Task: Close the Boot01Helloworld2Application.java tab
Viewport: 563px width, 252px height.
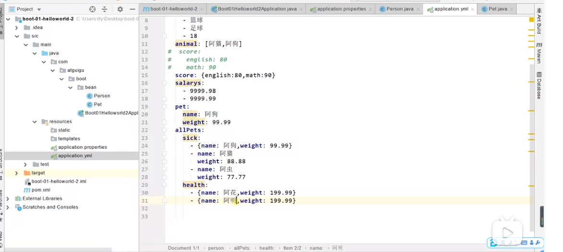Action: [x=301, y=9]
